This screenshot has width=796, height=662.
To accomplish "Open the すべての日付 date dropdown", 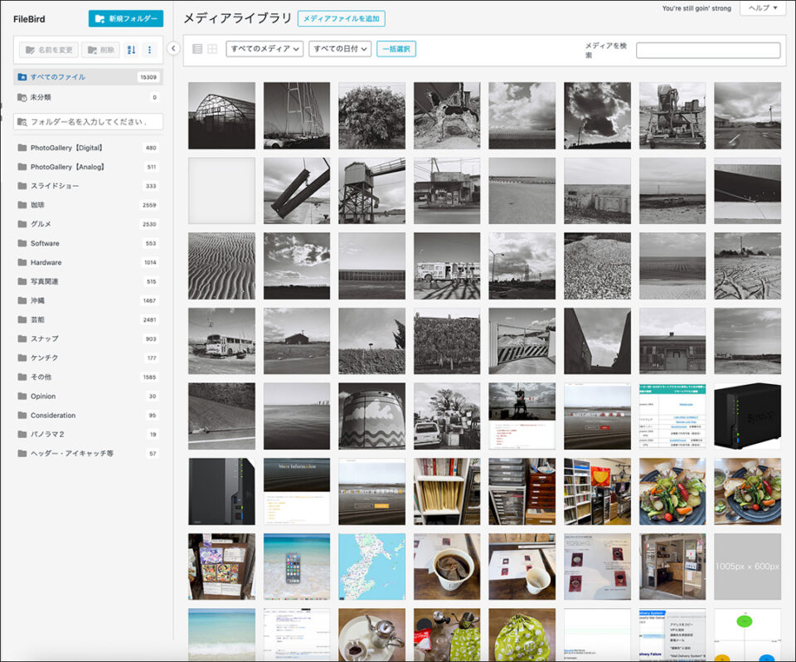I will pyautogui.click(x=340, y=49).
